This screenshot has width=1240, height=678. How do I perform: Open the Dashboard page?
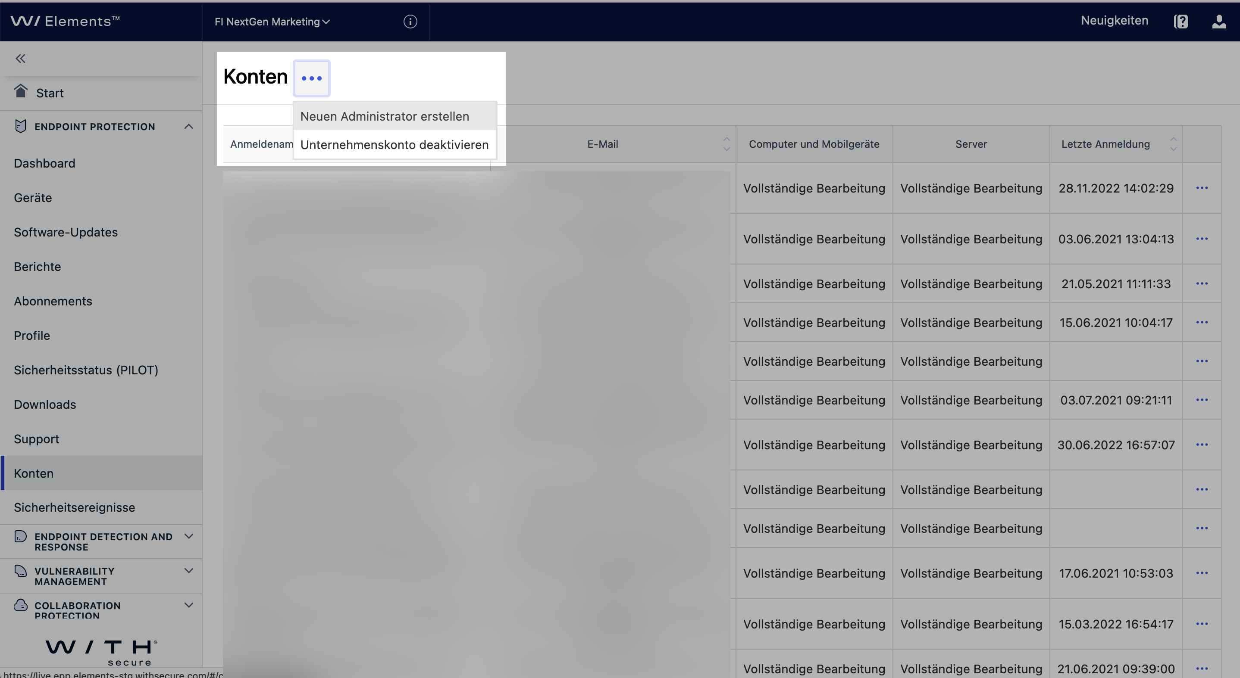coord(44,163)
